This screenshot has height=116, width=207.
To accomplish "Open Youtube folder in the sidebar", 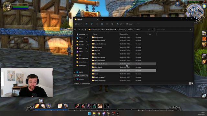I will 81,45.
